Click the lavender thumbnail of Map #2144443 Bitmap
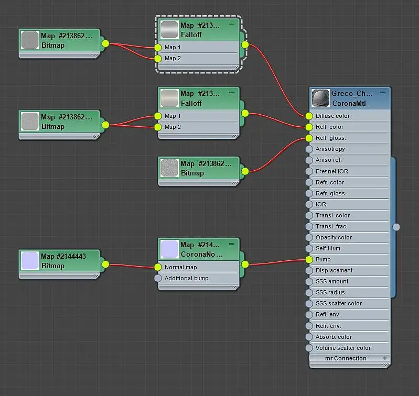This screenshot has width=419, height=396. point(30,261)
